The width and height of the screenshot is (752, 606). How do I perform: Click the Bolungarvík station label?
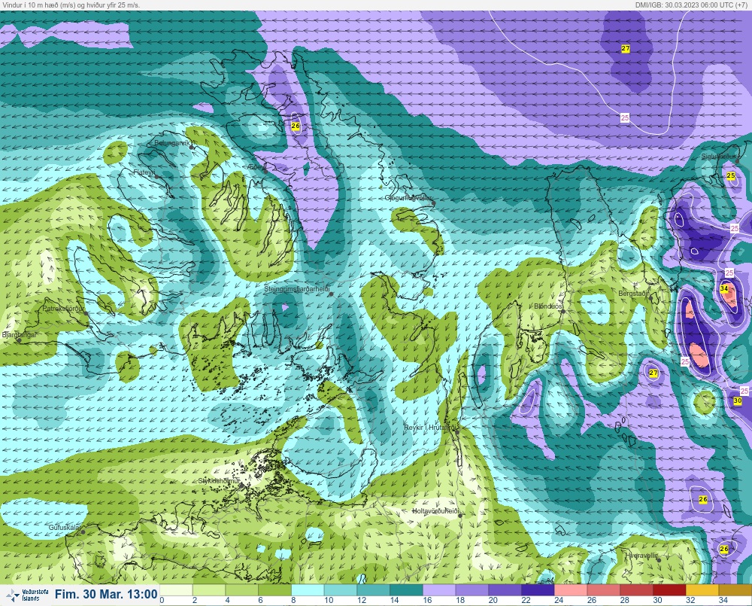[x=173, y=143]
